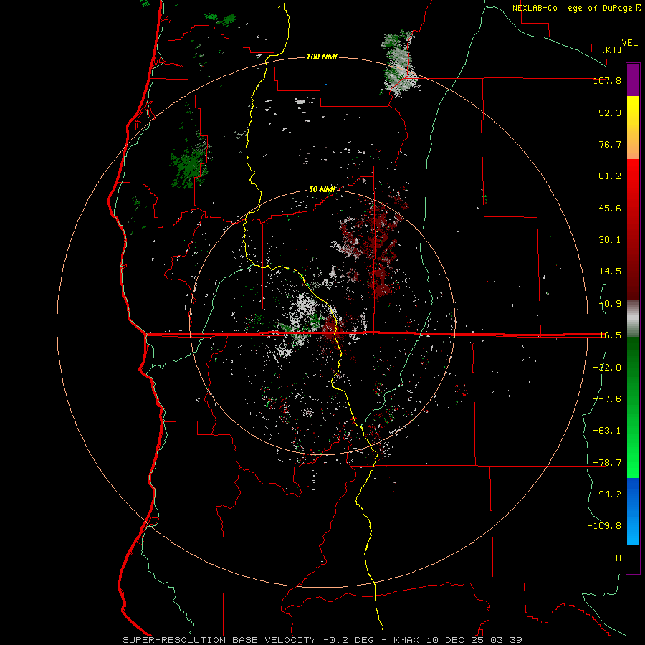Click the -63.1 value on velocity scale
This screenshot has width=645, height=645.
click(x=607, y=431)
